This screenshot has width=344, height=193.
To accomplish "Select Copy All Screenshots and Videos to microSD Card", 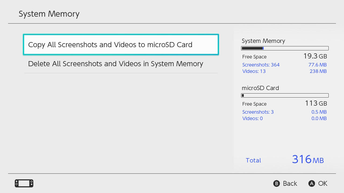I will coord(121,44).
